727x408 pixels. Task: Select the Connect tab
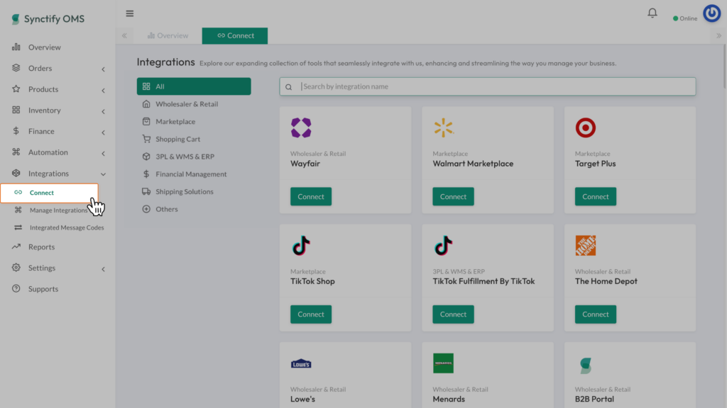[x=235, y=35]
